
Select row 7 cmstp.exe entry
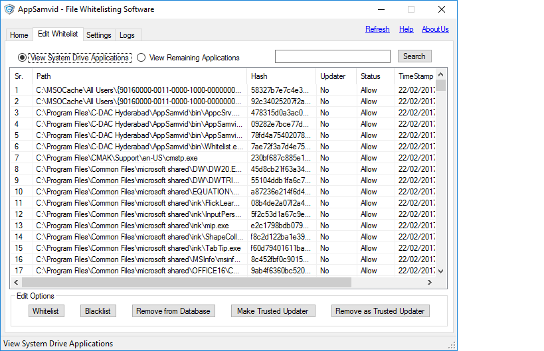[117, 158]
